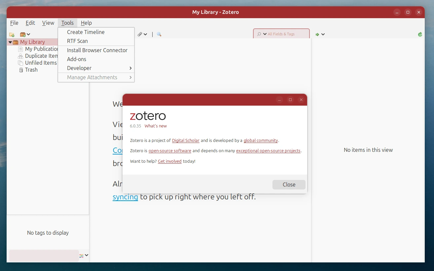Viewport: 434px width, 271px height.
Task: Select Install Browser Connector menu entry
Action: [97, 50]
